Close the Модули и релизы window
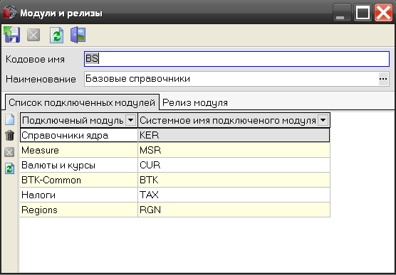Screen dimensions: 396x275 coord(383,12)
